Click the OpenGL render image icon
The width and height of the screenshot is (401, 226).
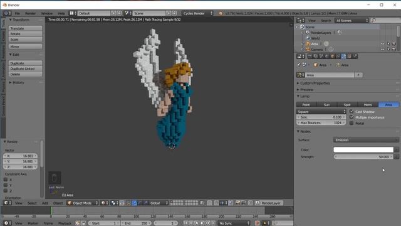pos(238,203)
